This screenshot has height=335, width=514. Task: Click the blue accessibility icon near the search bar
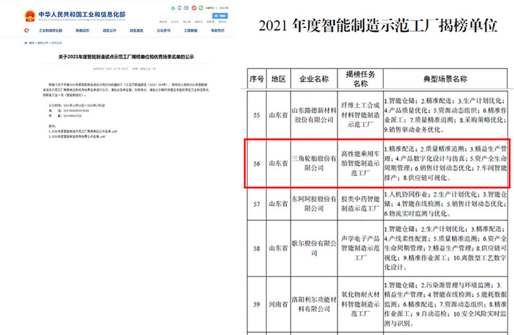[x=173, y=8]
